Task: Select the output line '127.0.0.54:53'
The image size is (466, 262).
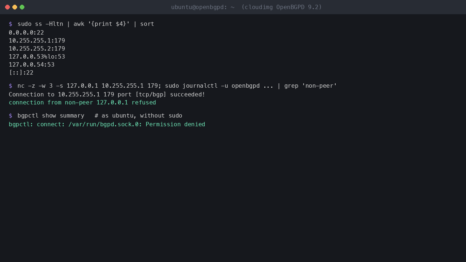Action: click(x=32, y=65)
